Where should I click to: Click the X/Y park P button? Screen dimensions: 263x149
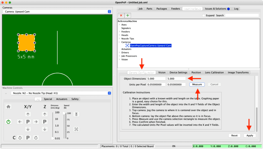coord(28,121)
